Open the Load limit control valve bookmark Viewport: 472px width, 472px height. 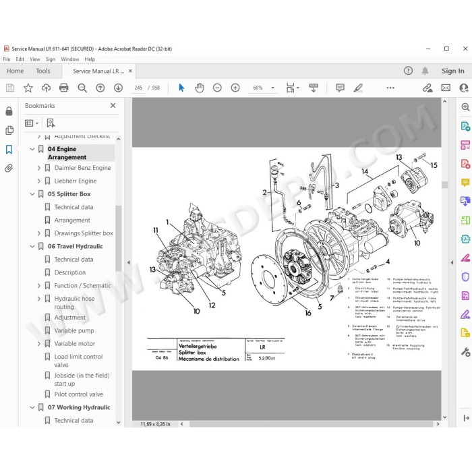click(x=78, y=361)
